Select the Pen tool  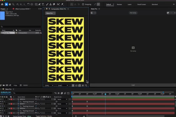click(x=39, y=4)
